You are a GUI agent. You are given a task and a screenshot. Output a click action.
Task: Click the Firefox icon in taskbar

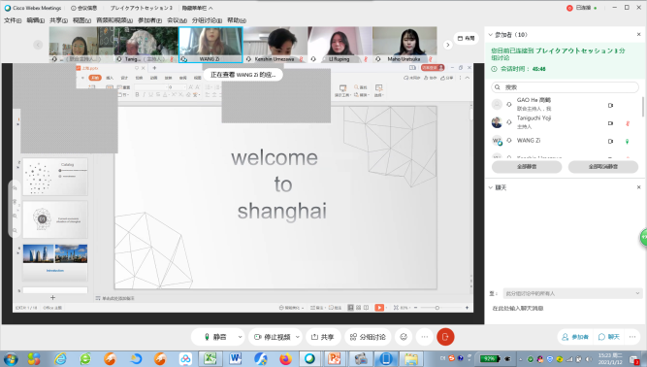tap(285, 358)
